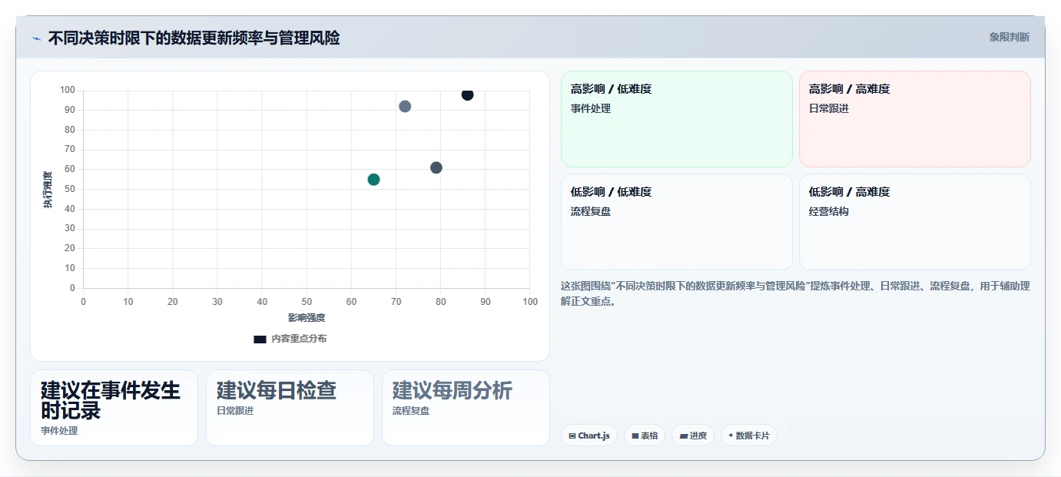Viewport: 1061px width, 477px height.
Task: Click the summary paragraph starting 这张图围绕
Action: (x=795, y=293)
